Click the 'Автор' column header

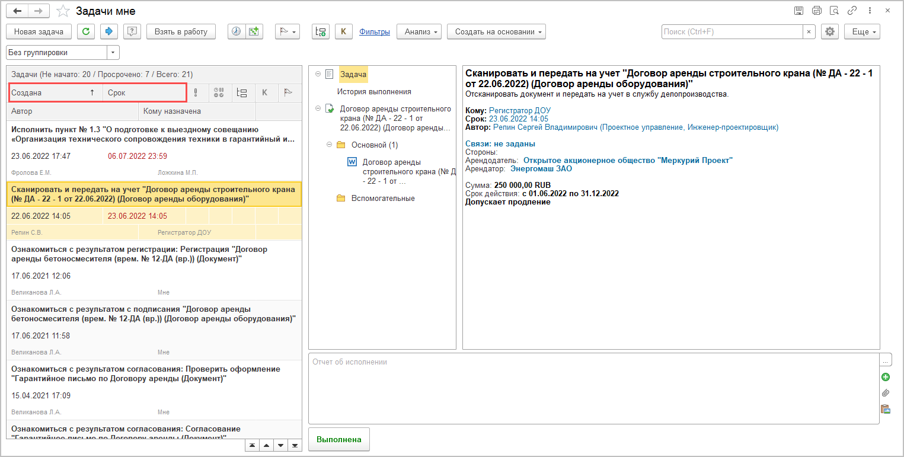[x=73, y=111]
